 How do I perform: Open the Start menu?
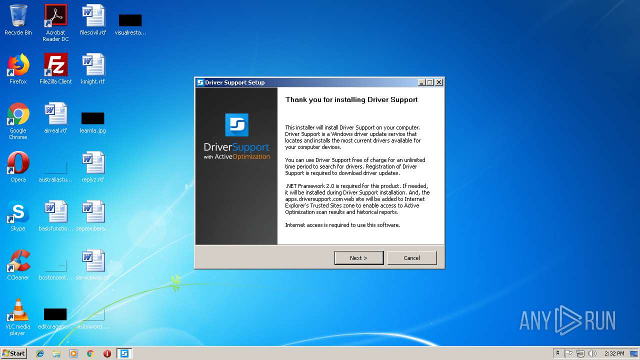(13, 353)
